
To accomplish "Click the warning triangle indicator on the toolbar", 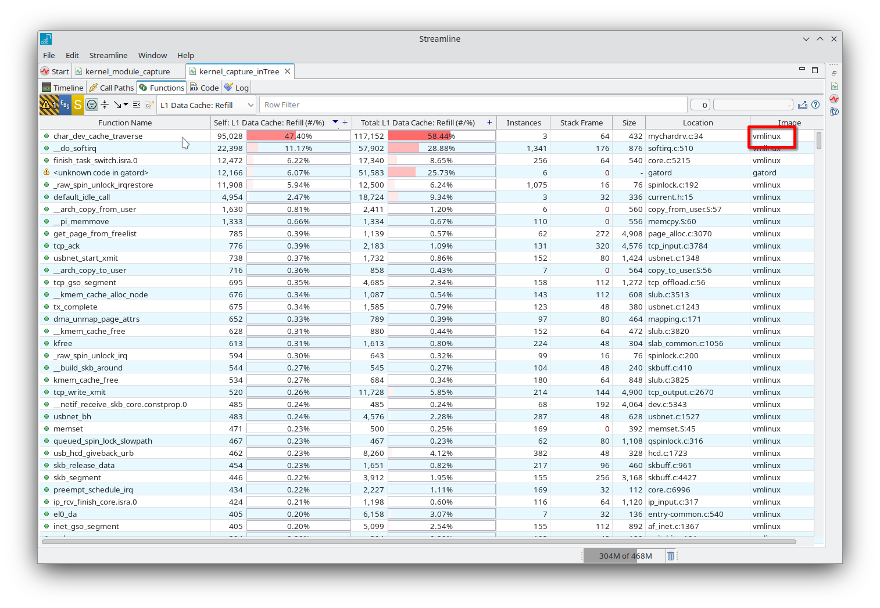I will (x=46, y=105).
